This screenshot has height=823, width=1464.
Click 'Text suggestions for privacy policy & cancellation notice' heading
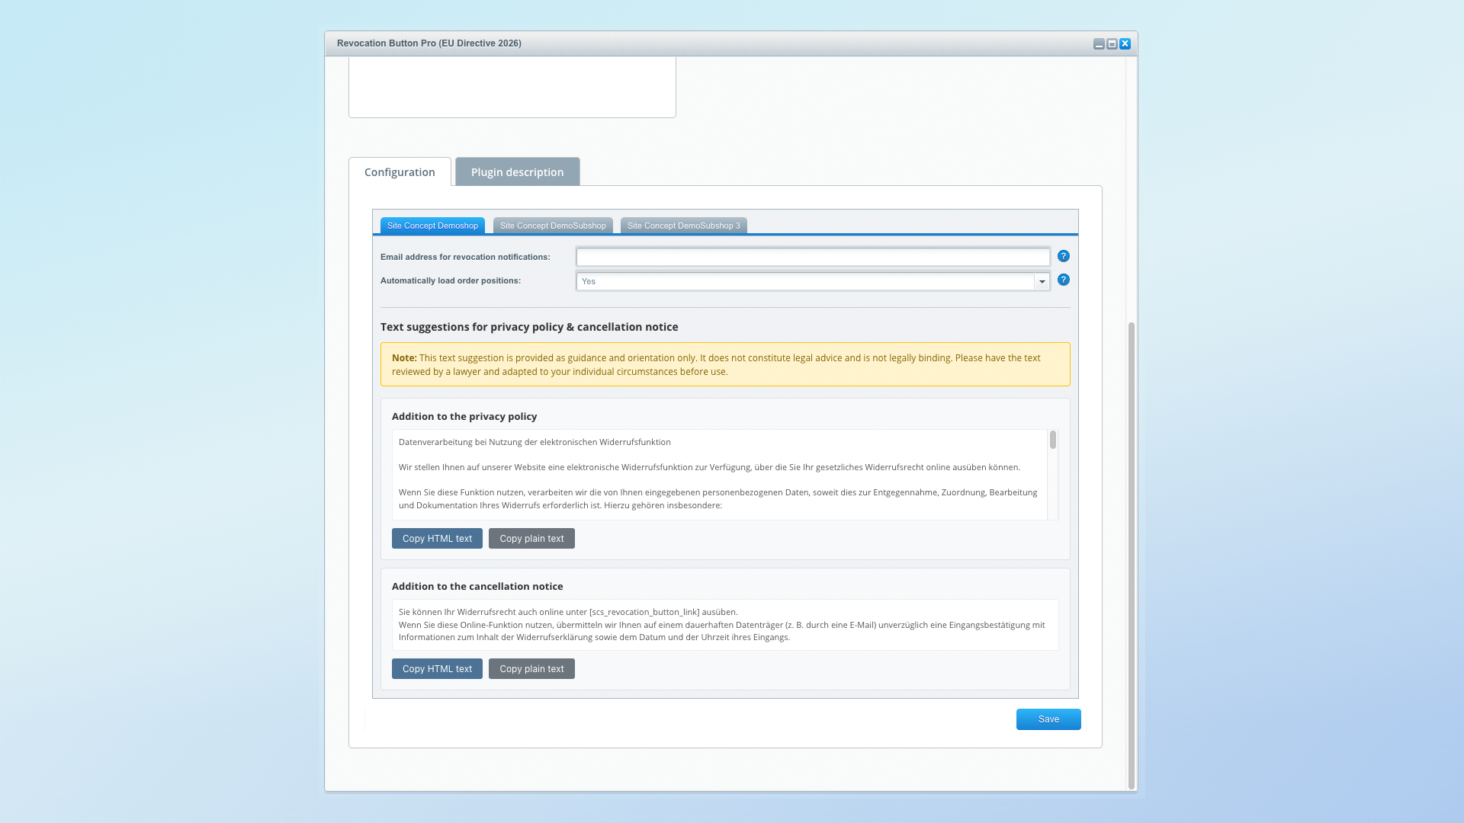(529, 327)
